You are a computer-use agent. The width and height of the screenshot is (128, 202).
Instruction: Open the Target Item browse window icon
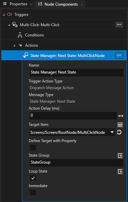(x=120, y=125)
